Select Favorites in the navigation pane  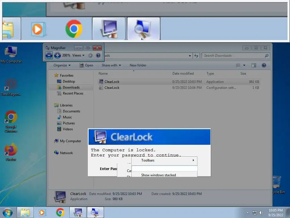[64, 75]
